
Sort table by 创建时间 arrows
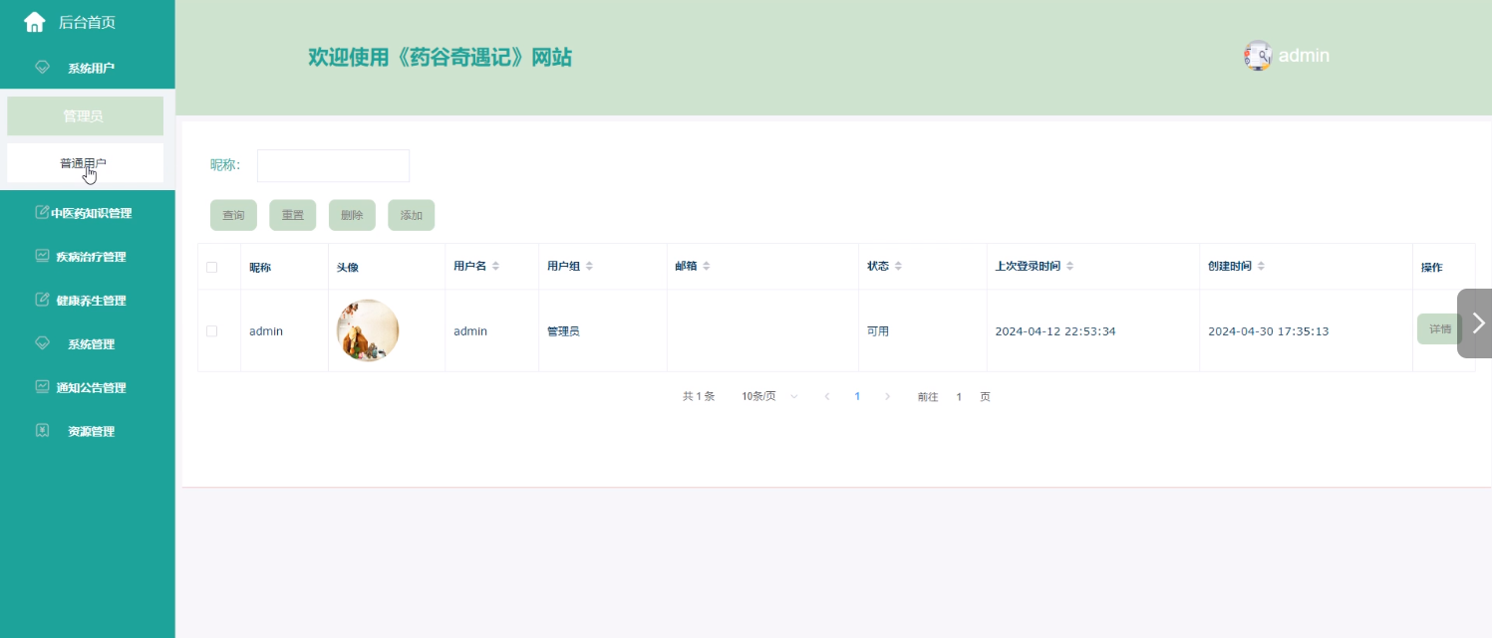[1261, 267]
